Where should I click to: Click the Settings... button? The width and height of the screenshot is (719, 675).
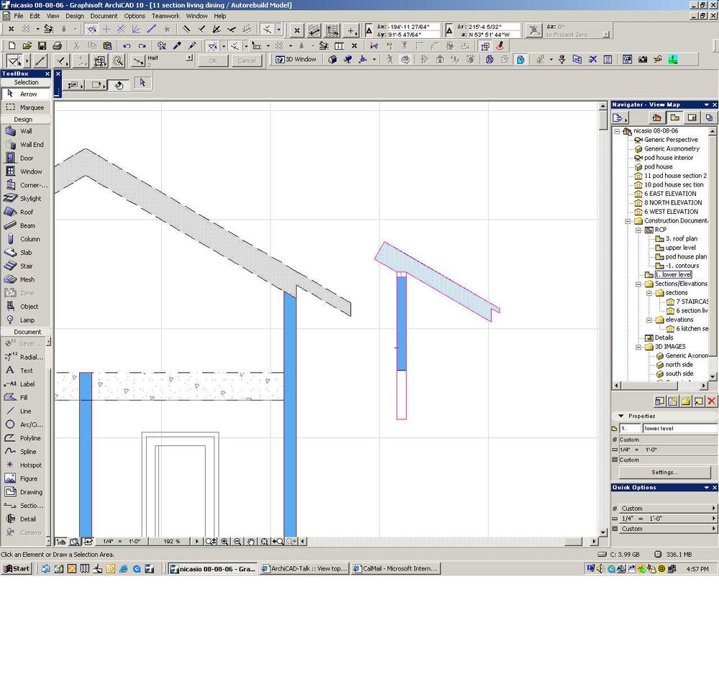pyautogui.click(x=664, y=473)
